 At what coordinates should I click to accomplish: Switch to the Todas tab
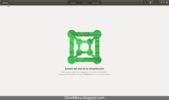pos(73,3)
